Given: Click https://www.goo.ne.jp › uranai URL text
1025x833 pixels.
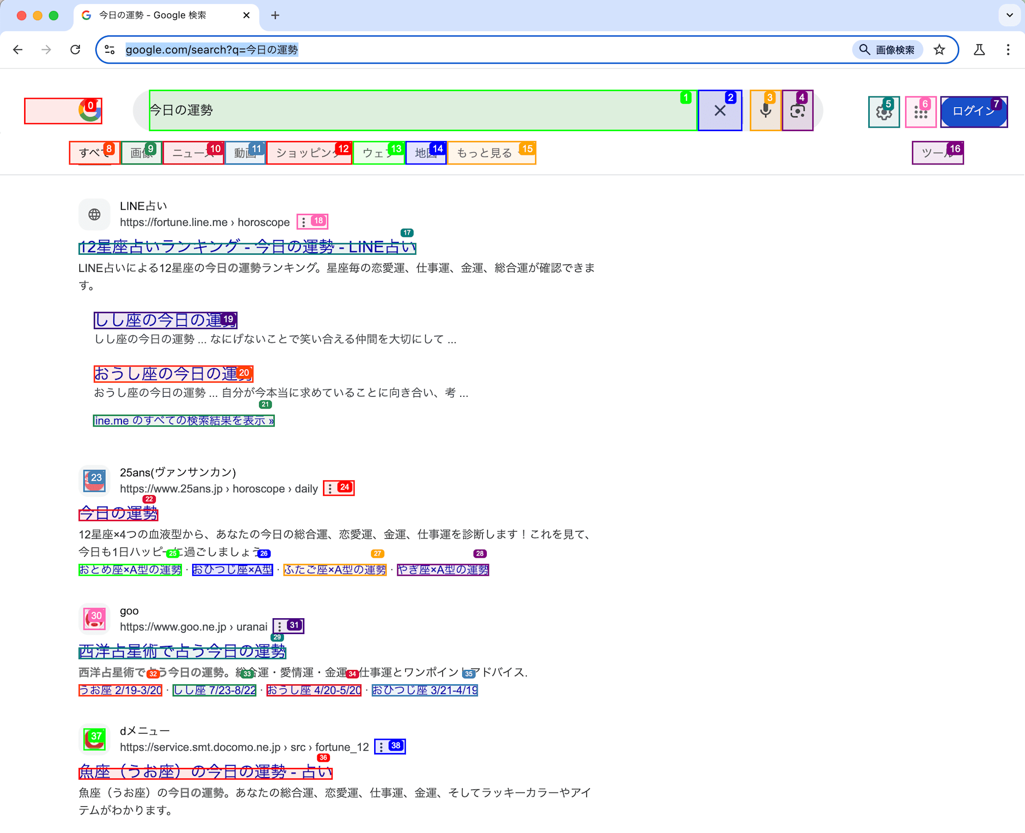Looking at the screenshot, I should click(x=194, y=627).
